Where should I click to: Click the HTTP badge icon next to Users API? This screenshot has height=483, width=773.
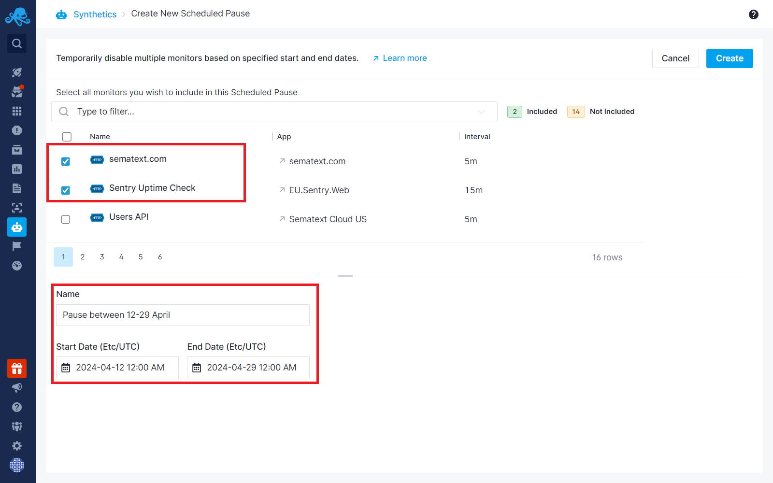click(x=97, y=218)
